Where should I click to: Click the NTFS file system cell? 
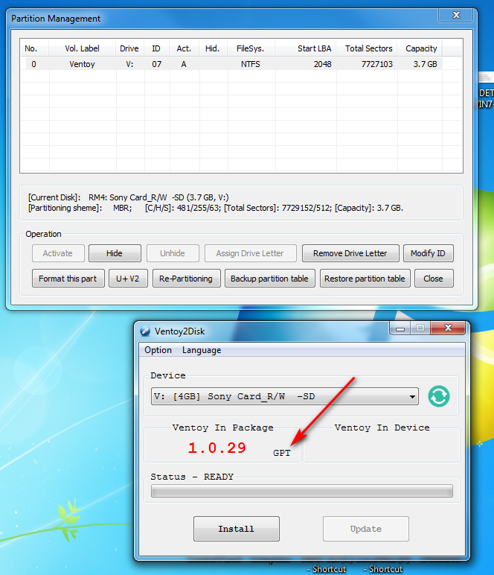[251, 64]
